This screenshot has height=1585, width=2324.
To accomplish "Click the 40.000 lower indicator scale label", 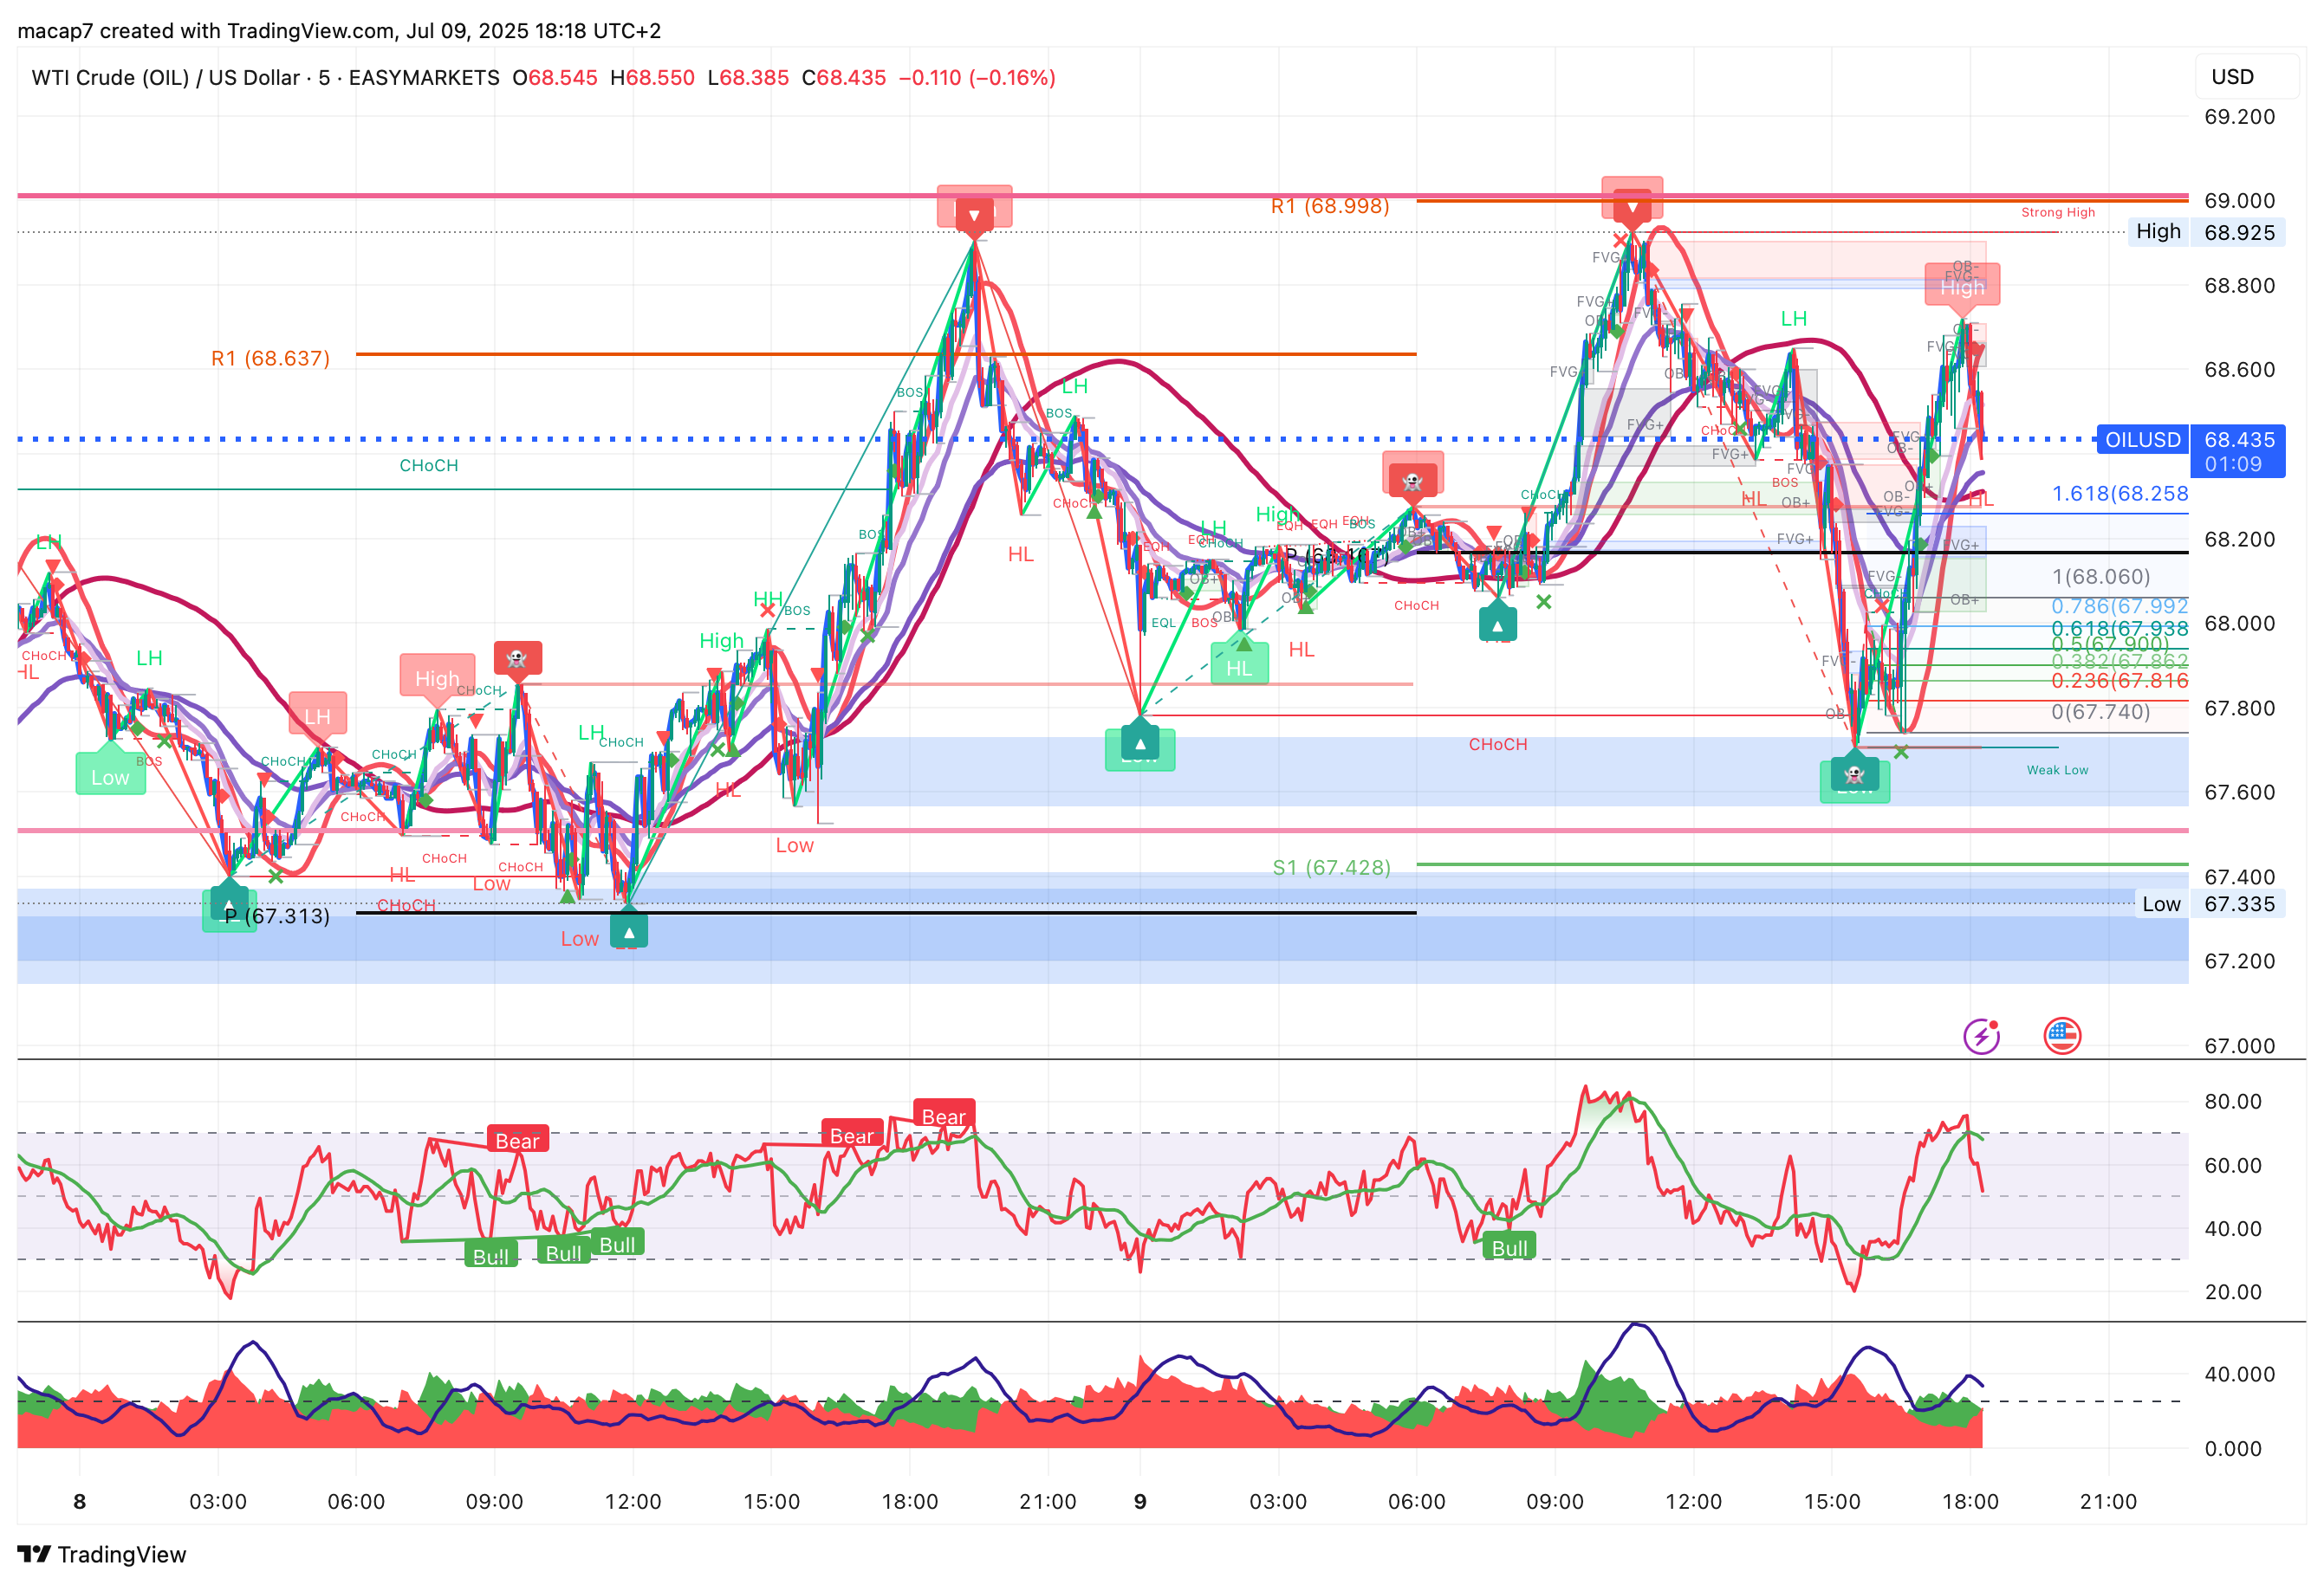I will 2239,1375.
